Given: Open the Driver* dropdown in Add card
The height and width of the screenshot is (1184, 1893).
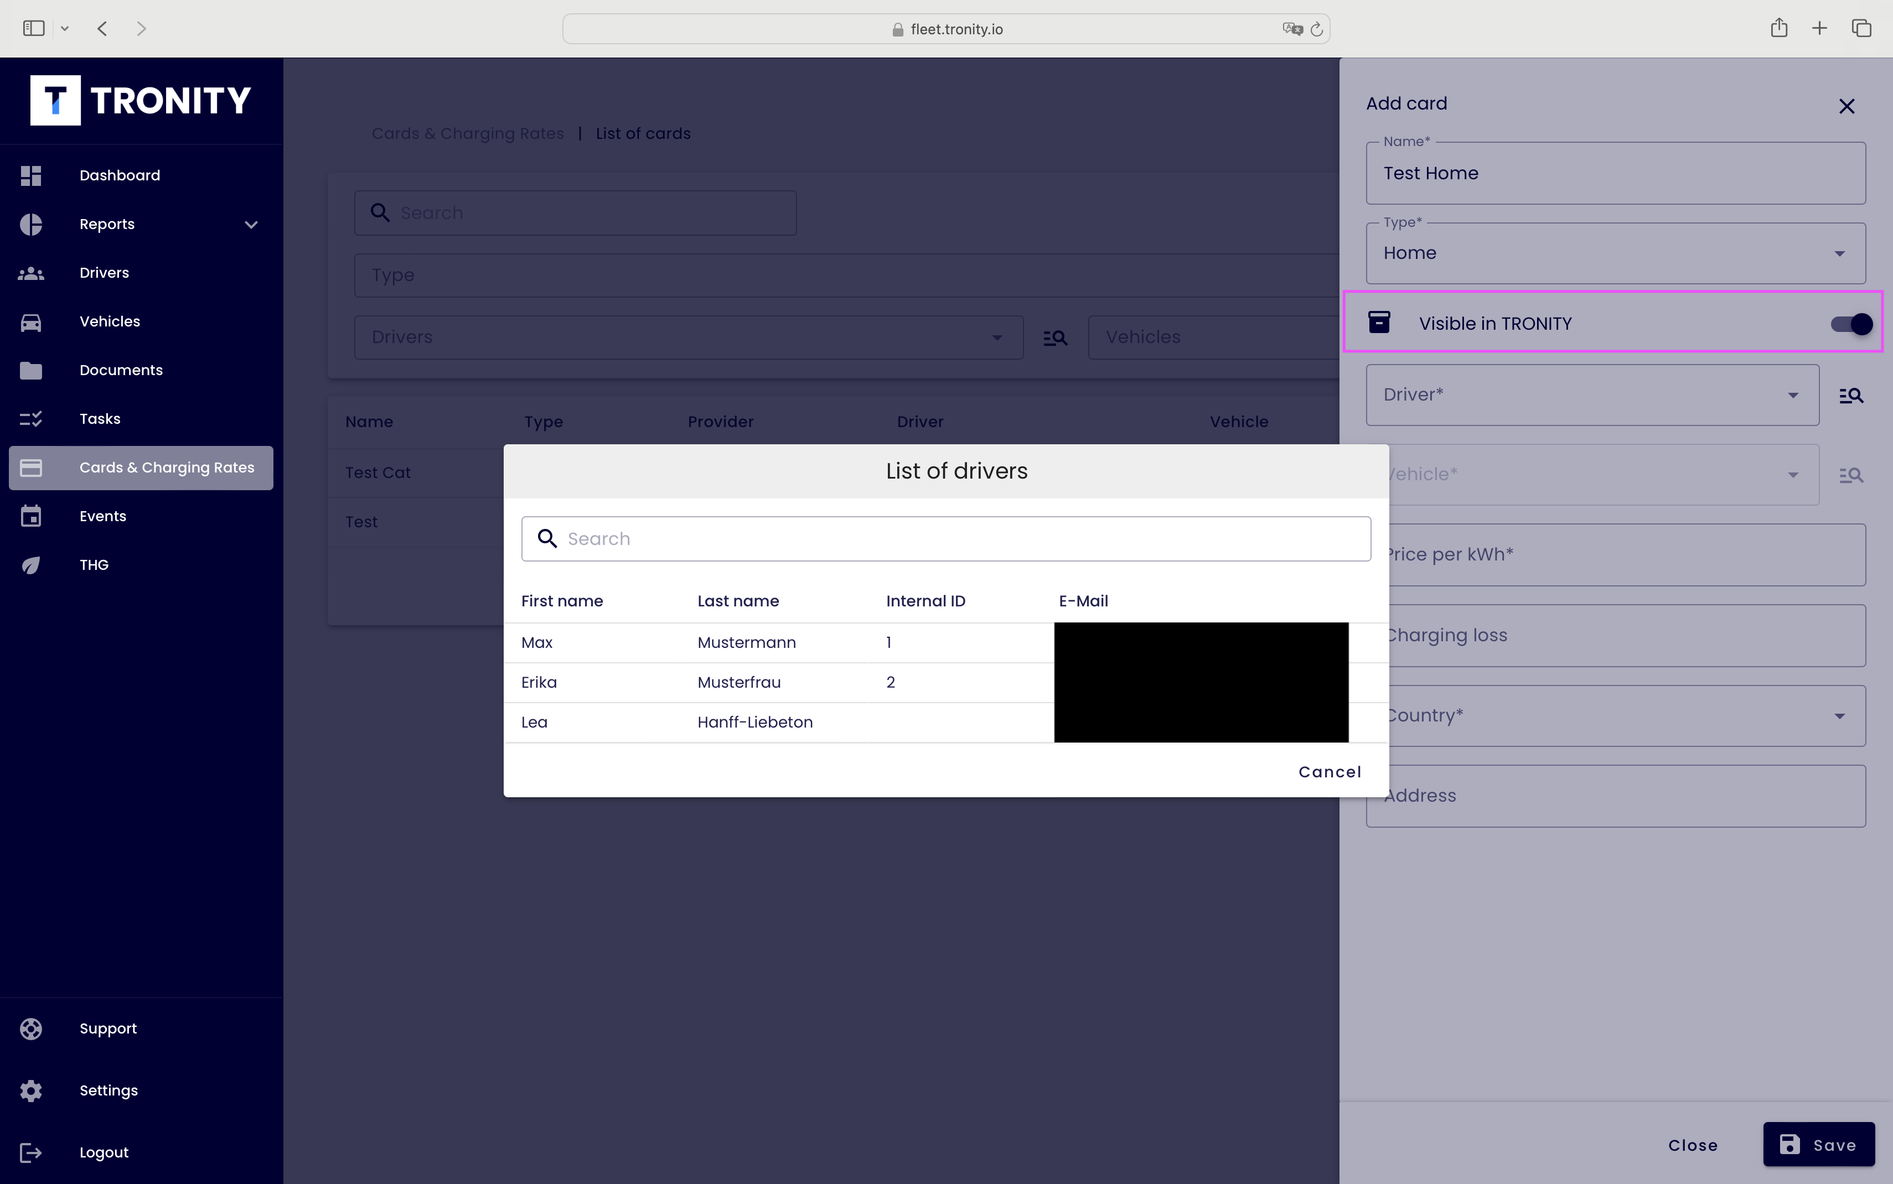Looking at the screenshot, I should click(1592, 394).
